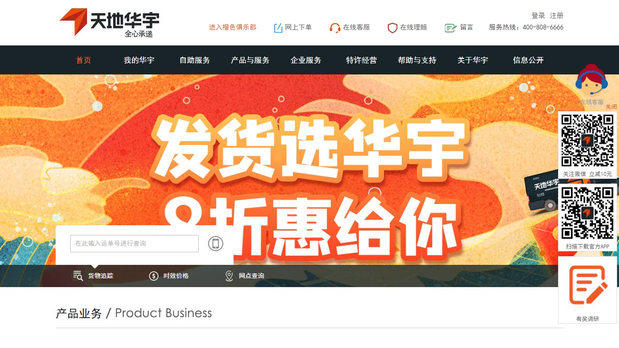Viewport: 619px width, 348px height.
Task: Open the 产品与服务 menu
Action: click(x=251, y=60)
